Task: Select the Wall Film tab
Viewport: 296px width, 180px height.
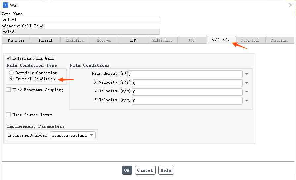Action: [x=221, y=40]
